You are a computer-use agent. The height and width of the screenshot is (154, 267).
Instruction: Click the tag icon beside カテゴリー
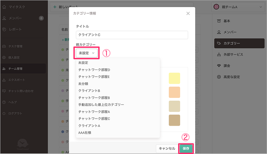point(219,43)
